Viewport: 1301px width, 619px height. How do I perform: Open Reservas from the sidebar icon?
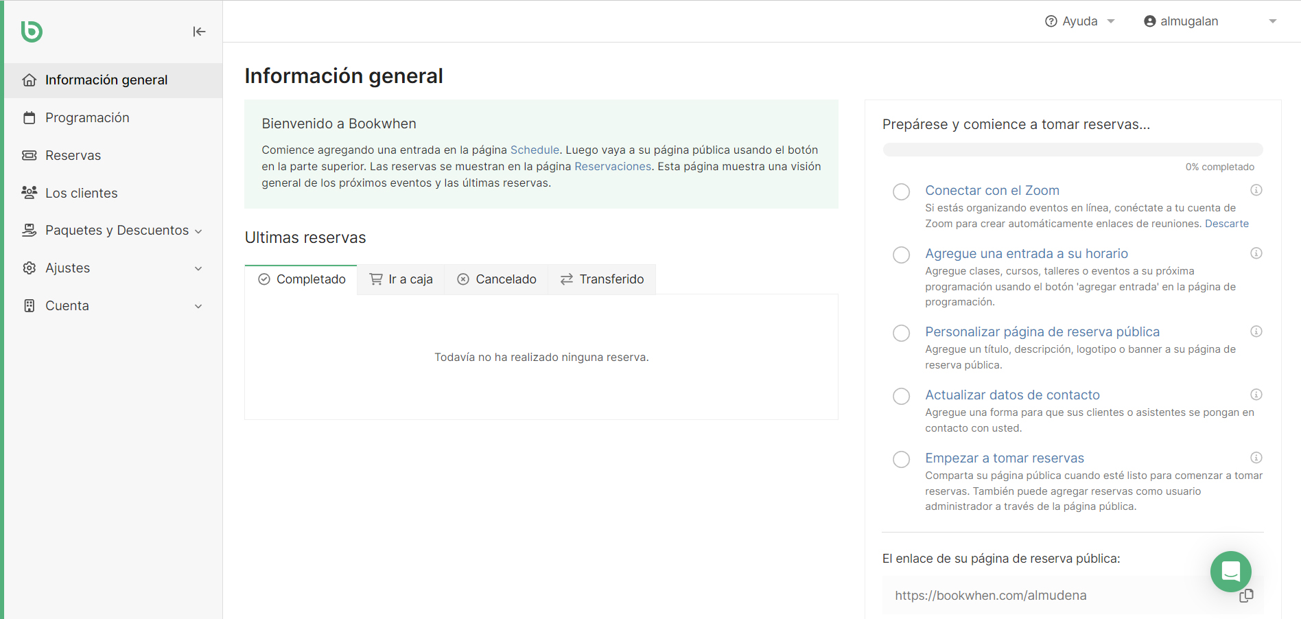tap(30, 155)
